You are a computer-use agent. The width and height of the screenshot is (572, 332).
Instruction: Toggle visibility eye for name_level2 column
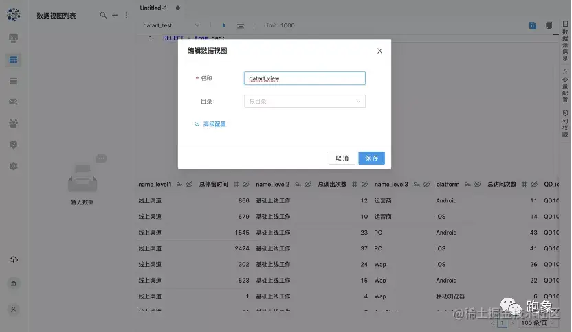[308, 185]
